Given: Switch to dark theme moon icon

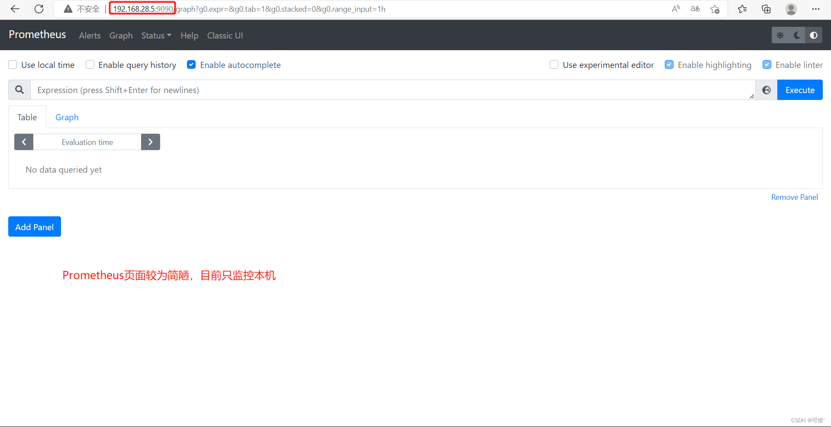Looking at the screenshot, I should [x=797, y=35].
